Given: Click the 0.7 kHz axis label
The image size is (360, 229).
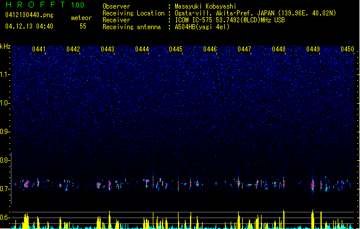Looking at the screenshot, I should coord(4,189).
